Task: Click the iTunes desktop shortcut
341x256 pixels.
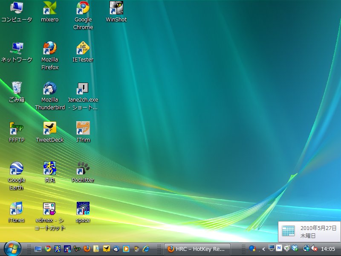Action: (x=17, y=212)
